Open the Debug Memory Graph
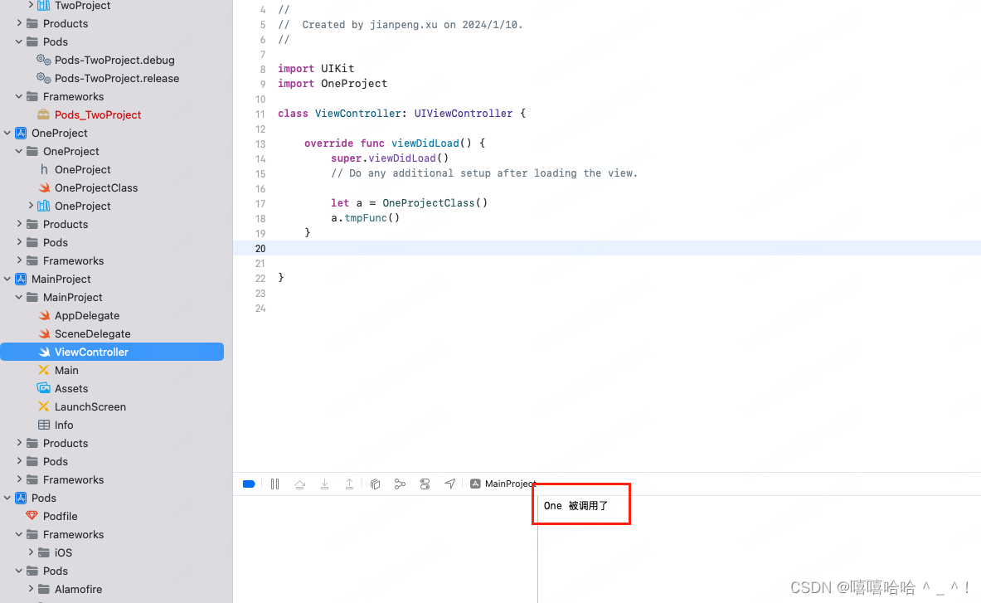 [x=400, y=484]
